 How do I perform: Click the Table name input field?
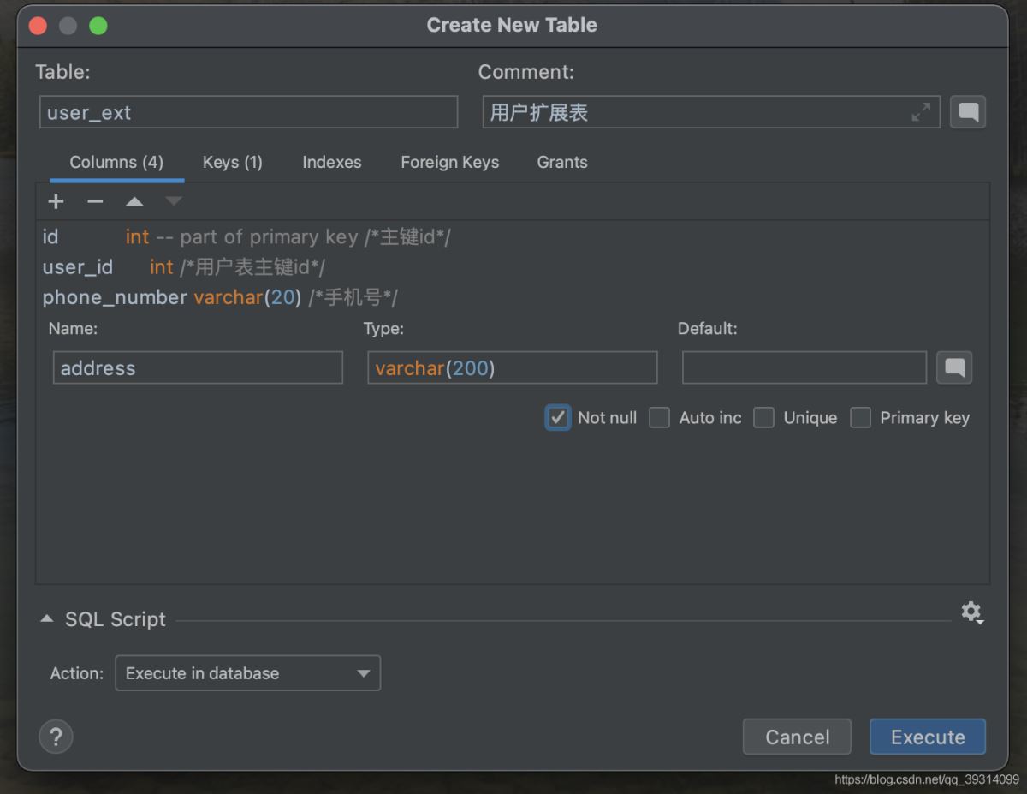(x=248, y=112)
